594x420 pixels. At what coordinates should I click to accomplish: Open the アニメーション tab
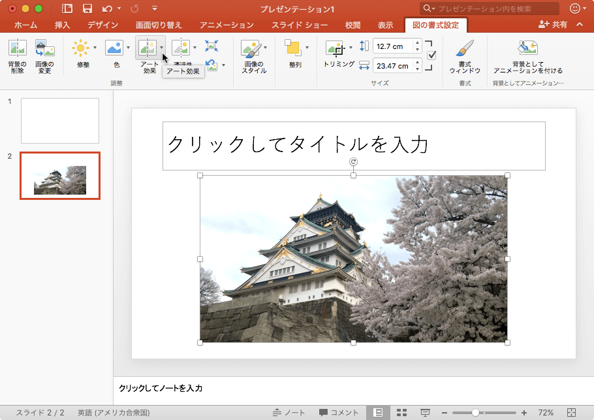226,25
